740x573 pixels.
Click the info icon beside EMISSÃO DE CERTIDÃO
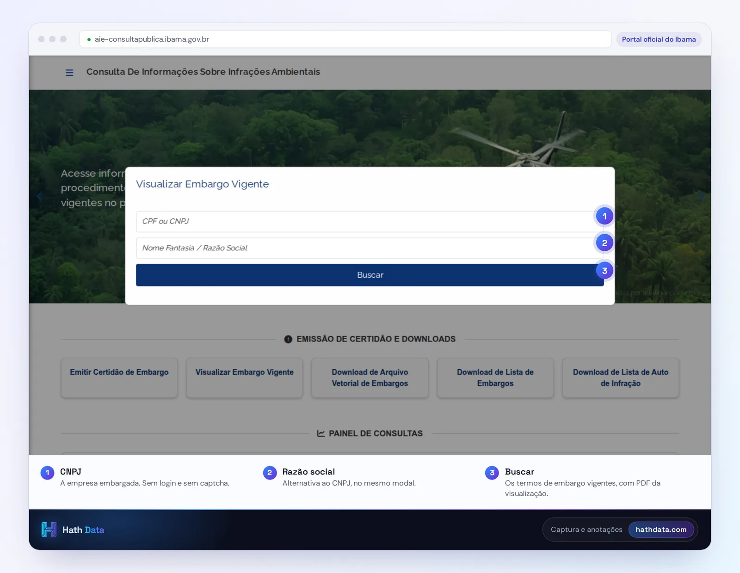point(288,339)
